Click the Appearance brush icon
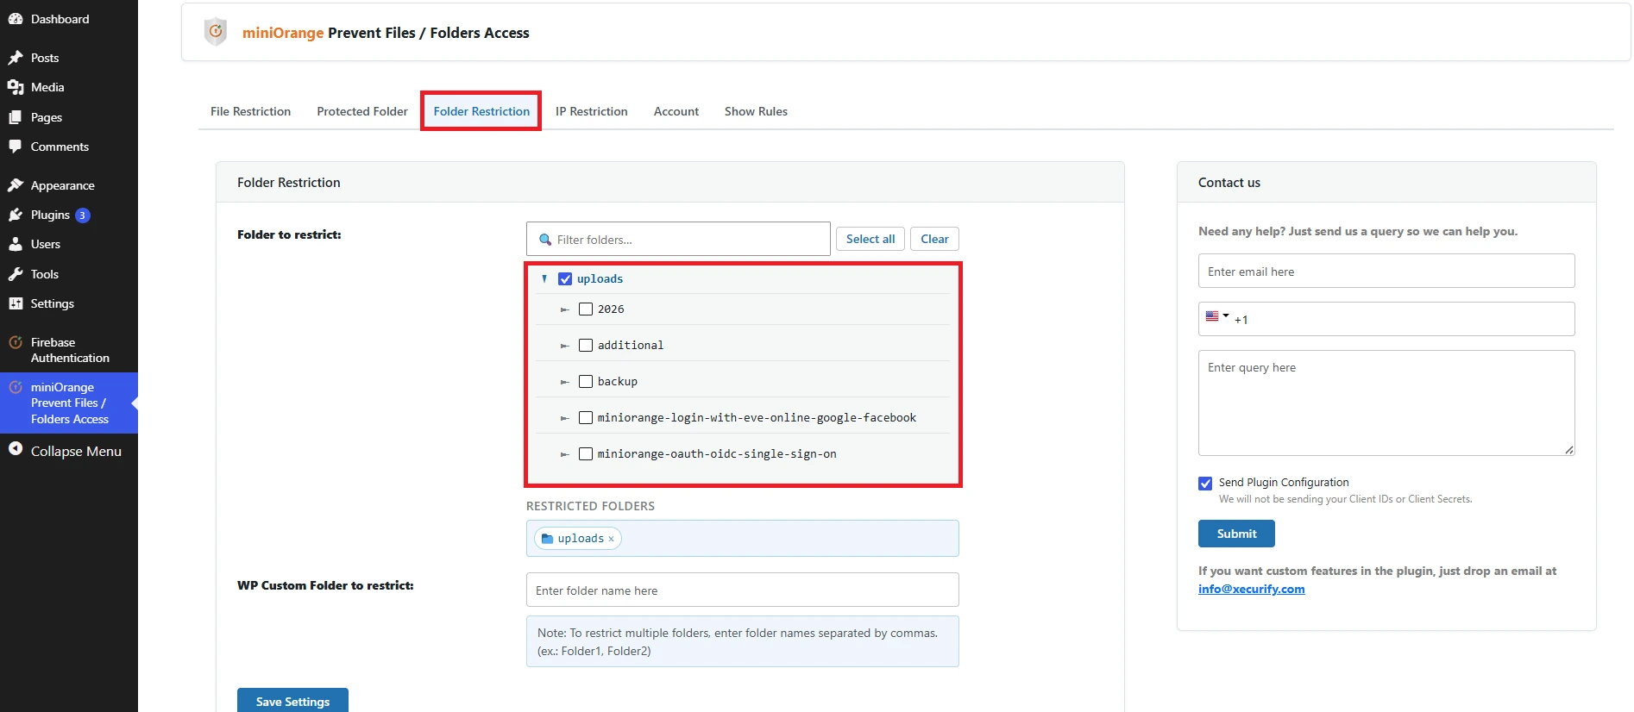Viewport: 1634px width, 712px height. tap(16, 185)
